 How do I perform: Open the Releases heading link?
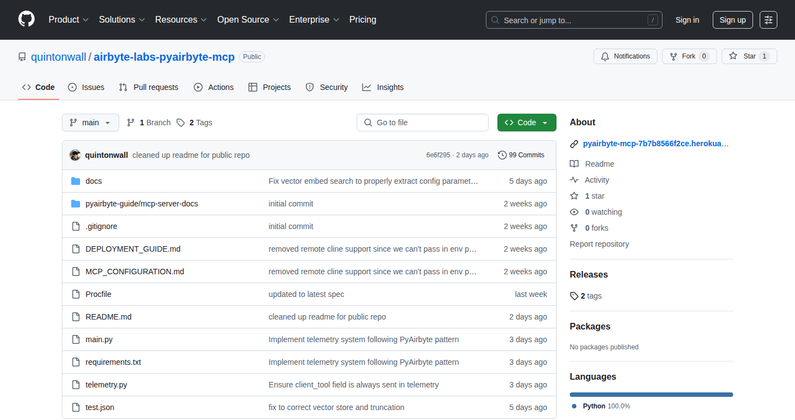coord(589,274)
